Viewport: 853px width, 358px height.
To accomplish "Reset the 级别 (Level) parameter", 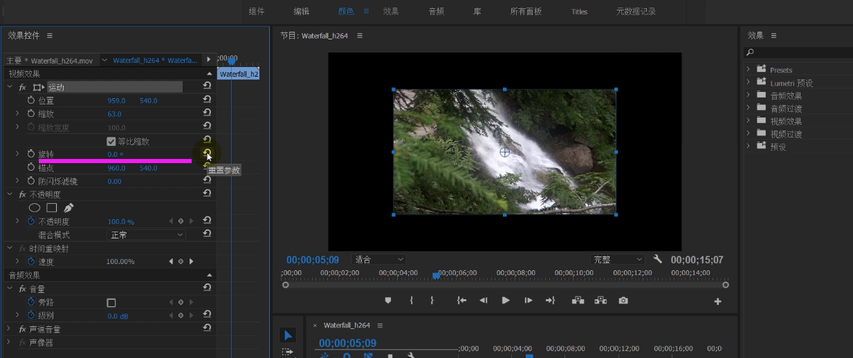I will 207,315.
